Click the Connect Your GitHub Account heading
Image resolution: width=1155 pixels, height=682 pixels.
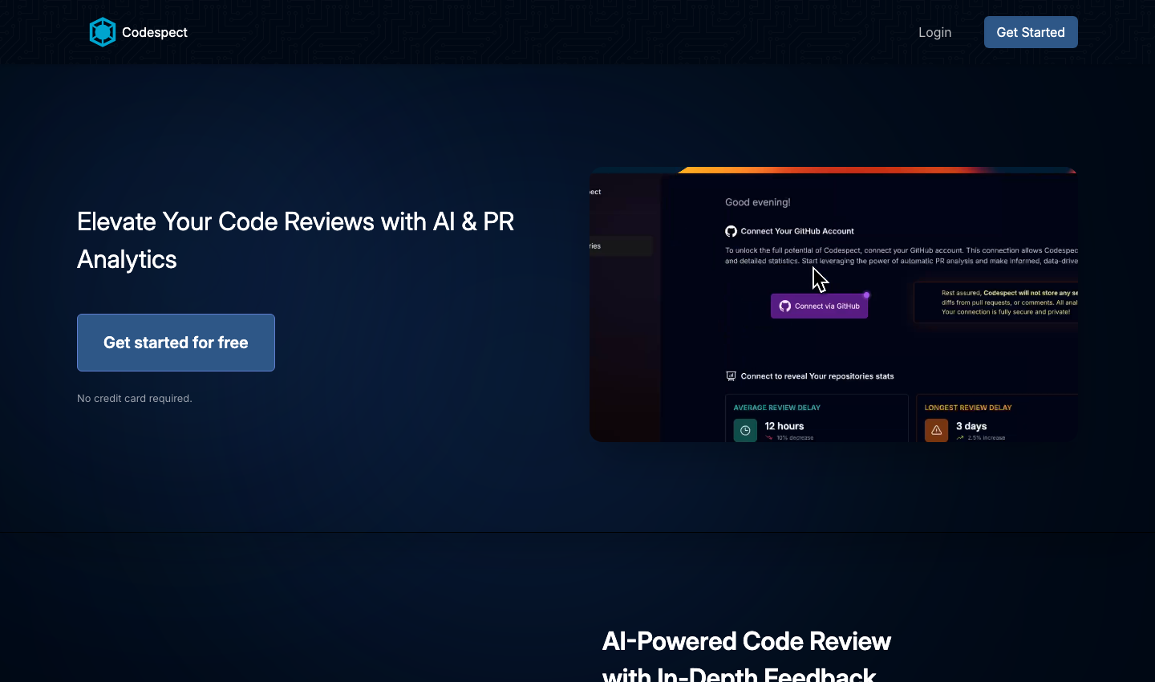(x=797, y=231)
